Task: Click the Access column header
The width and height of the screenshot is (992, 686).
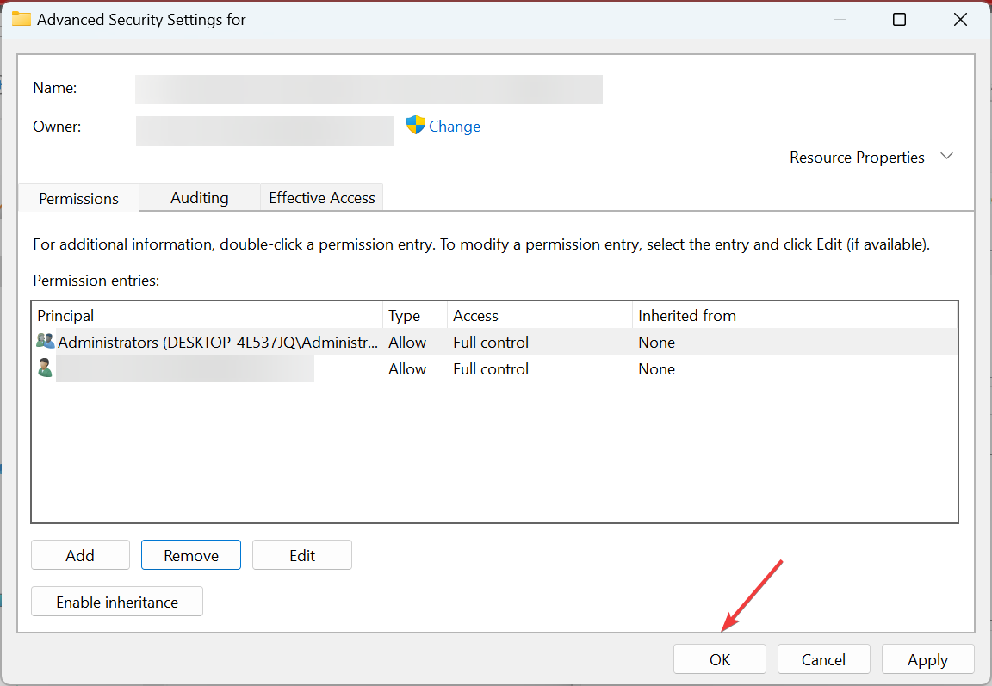Action: (540, 316)
